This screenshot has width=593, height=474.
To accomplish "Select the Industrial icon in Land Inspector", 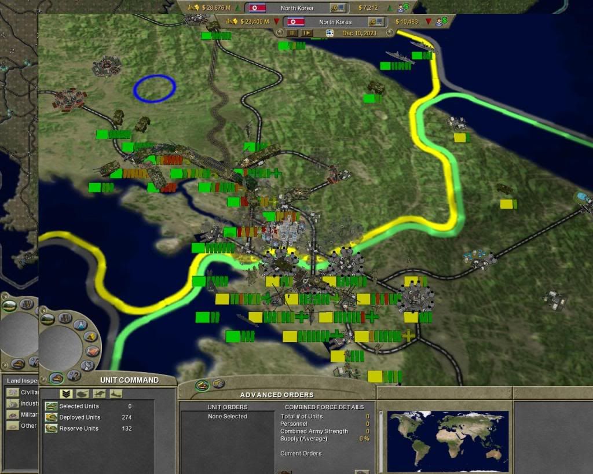I will point(13,404).
